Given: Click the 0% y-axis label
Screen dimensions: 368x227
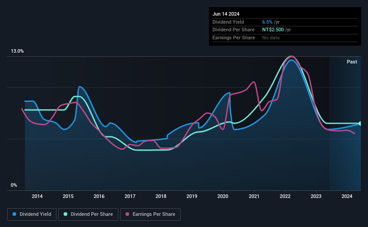Looking at the screenshot, I should pos(14,185).
